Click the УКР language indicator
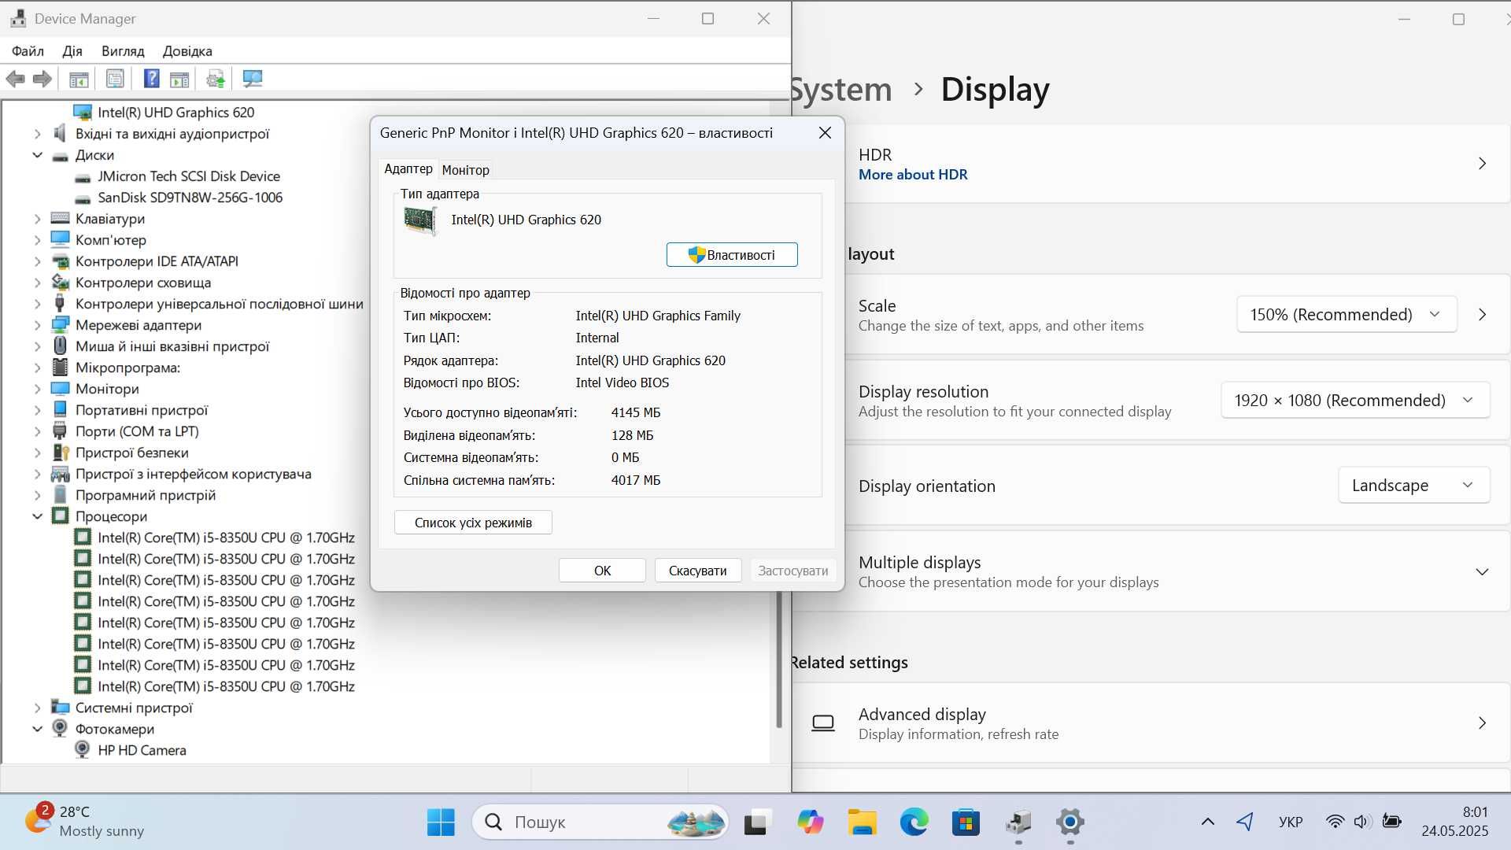 pos(1291,822)
